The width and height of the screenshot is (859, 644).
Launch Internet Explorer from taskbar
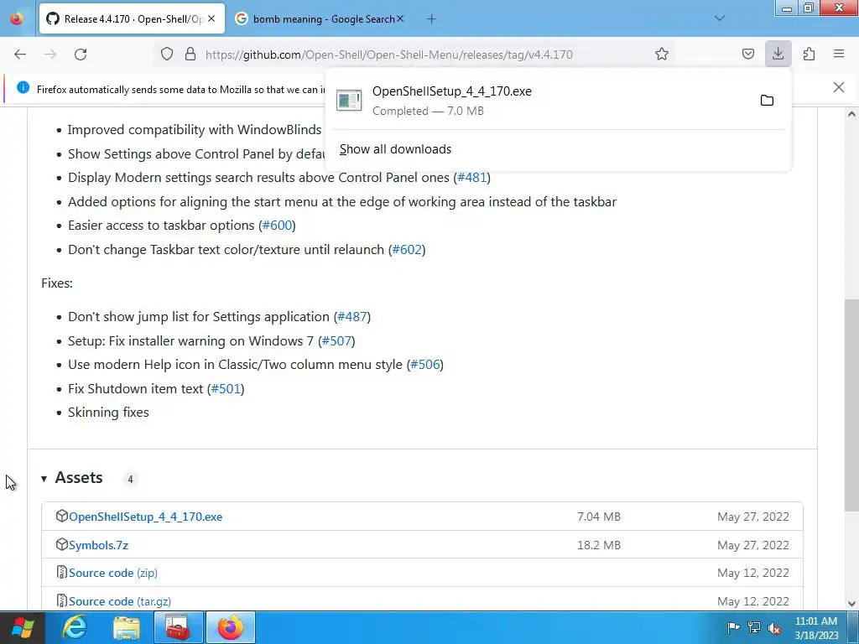tap(75, 627)
